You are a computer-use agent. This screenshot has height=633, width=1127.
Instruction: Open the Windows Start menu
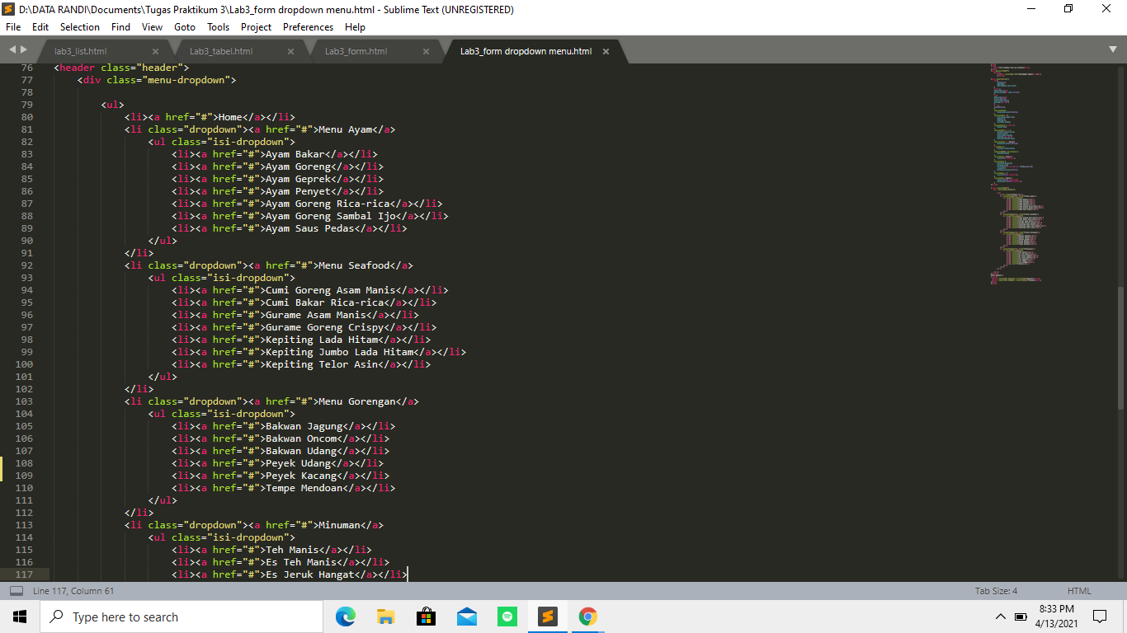[x=20, y=617]
